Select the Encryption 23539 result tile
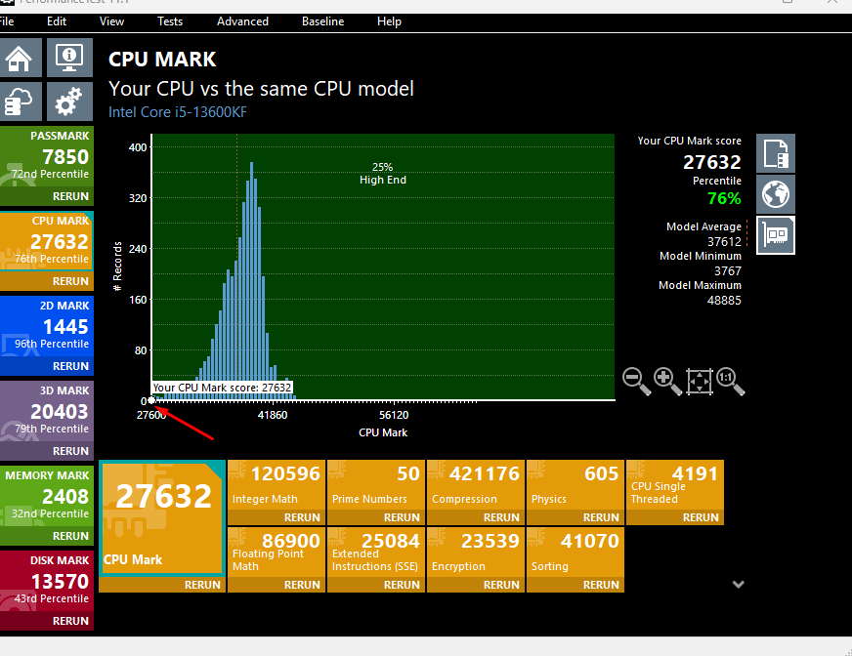This screenshot has width=852, height=656. click(x=476, y=553)
